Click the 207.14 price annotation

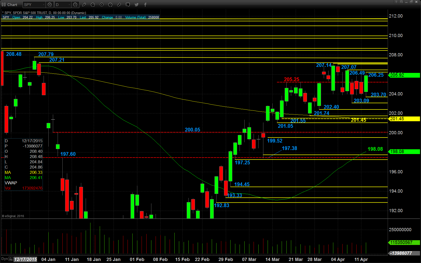click(x=324, y=65)
